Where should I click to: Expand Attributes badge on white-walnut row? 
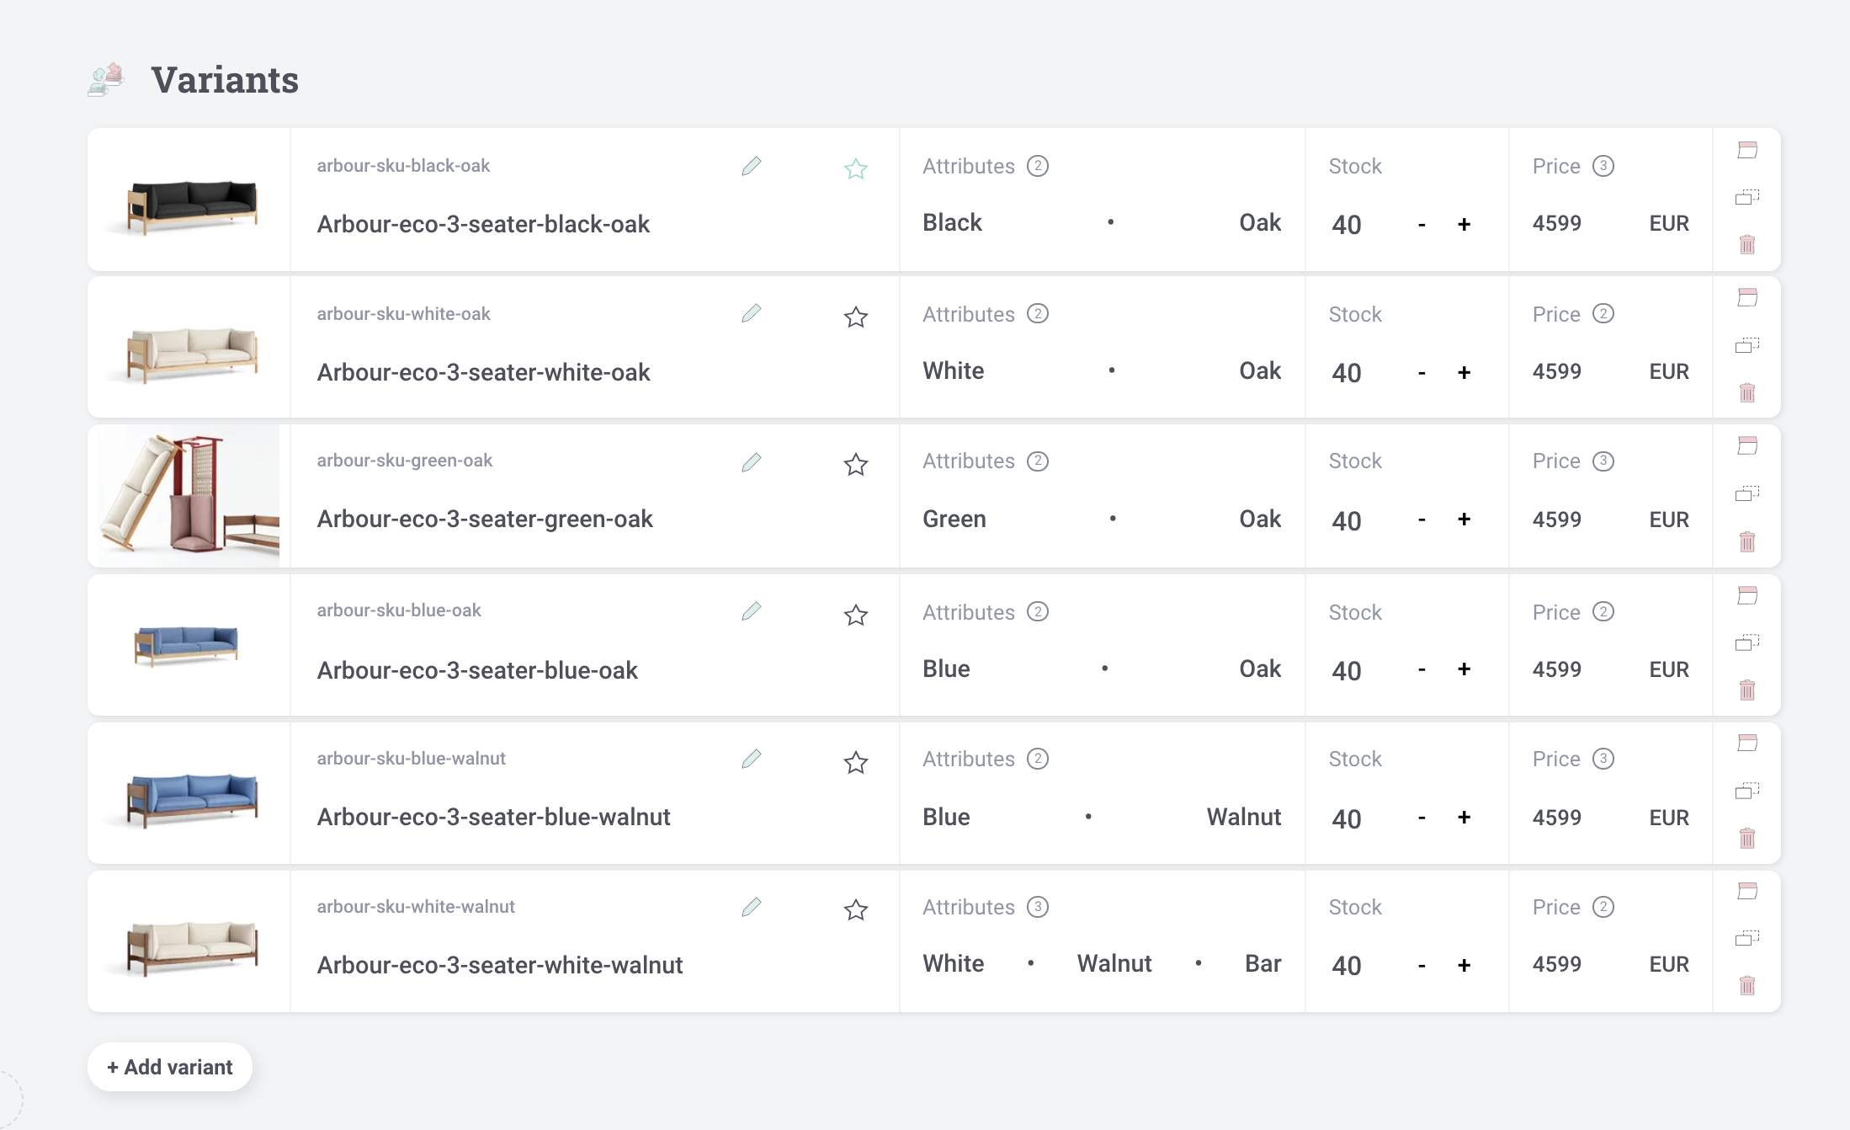[1038, 907]
